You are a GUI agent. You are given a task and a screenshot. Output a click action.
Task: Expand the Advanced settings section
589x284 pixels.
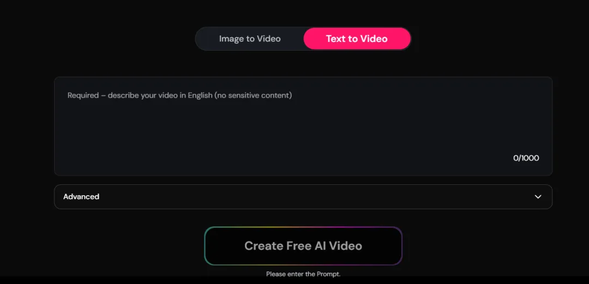(303, 197)
